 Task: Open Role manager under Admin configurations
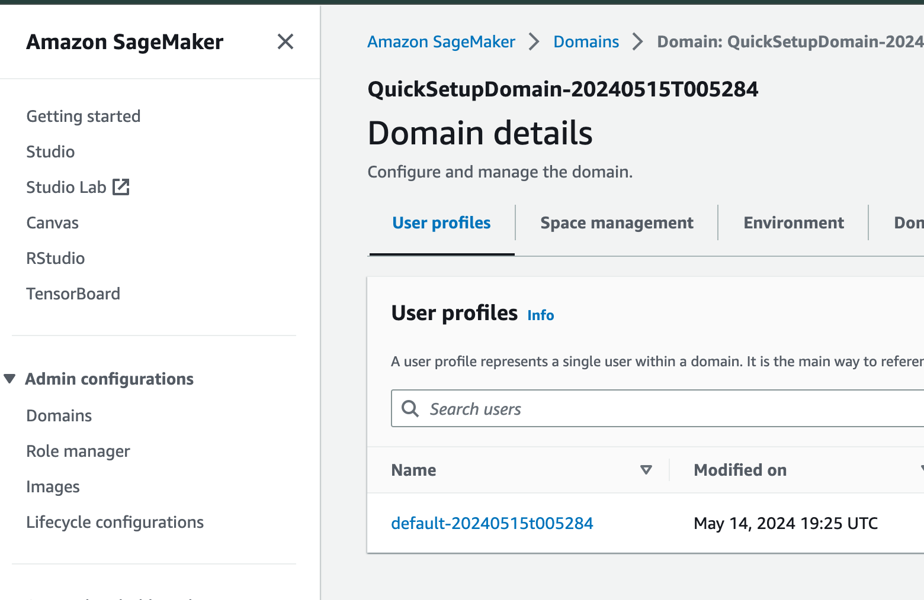78,451
